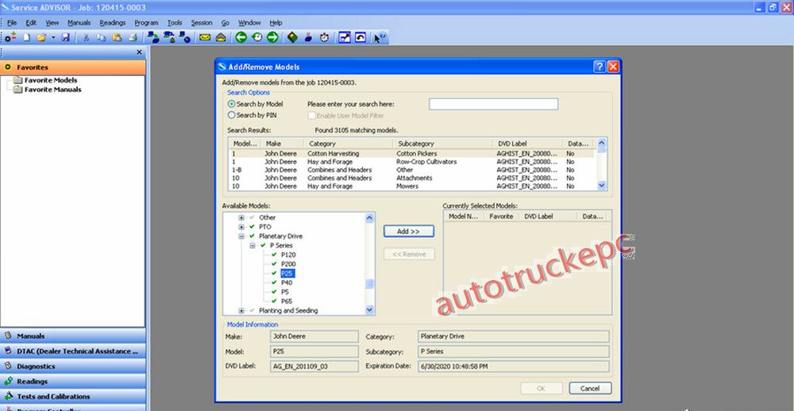Expand the Other tree node
Viewport: 794px width, 411px height.
tap(241, 217)
